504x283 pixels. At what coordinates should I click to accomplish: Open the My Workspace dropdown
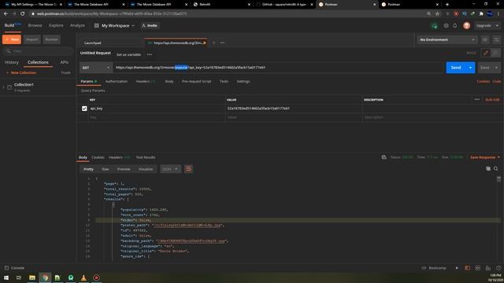114,26
